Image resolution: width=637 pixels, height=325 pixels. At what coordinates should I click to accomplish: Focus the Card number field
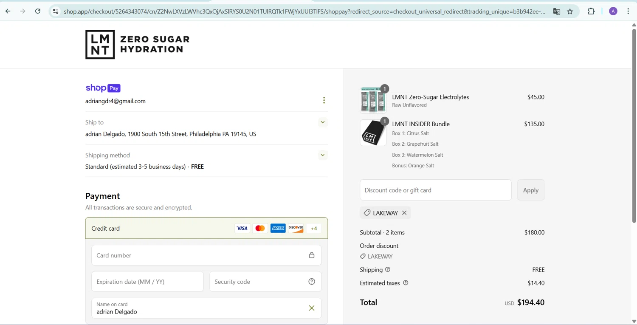point(206,255)
